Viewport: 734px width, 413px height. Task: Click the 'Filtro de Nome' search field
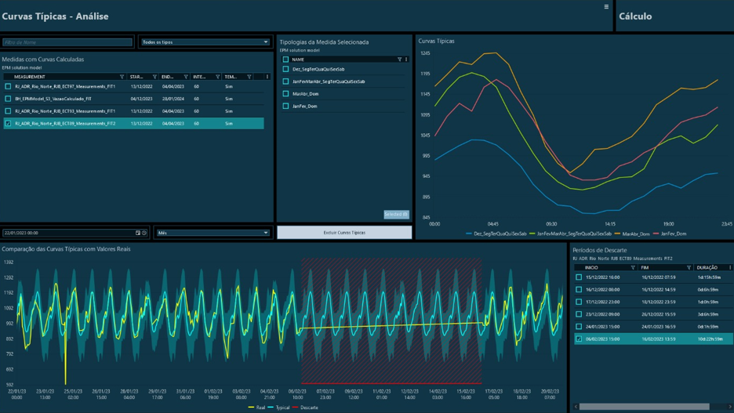(67, 42)
